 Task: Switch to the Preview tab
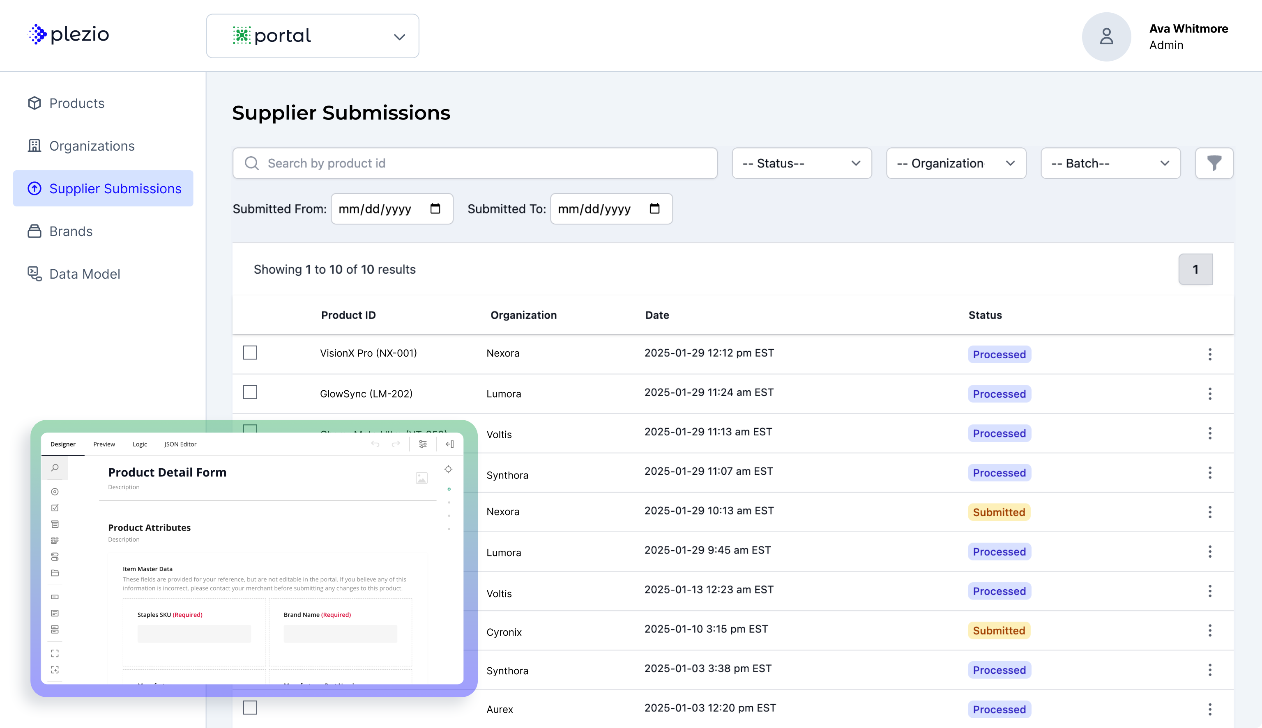click(x=104, y=444)
